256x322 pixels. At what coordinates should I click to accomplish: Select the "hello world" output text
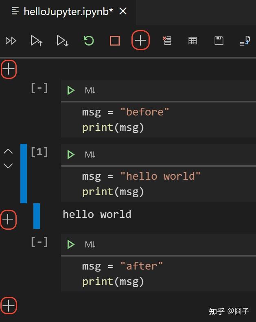coord(97,215)
